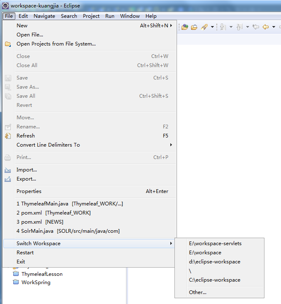281x304 pixels.
Task: Select the single backslash workspace entry
Action: pos(220,271)
